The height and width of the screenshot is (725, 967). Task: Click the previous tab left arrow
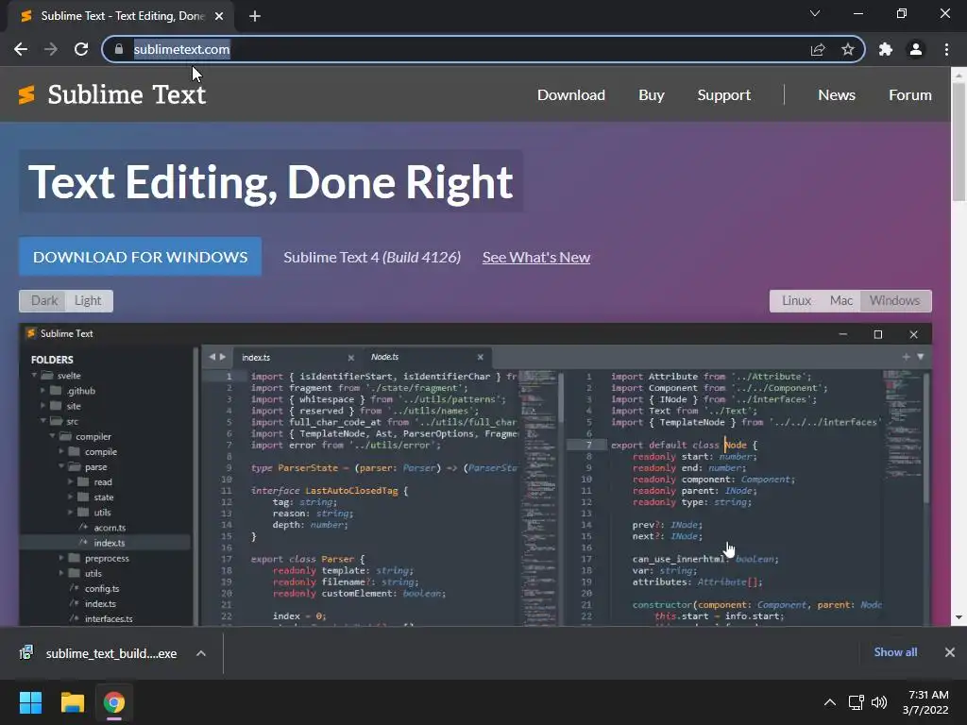tap(212, 357)
